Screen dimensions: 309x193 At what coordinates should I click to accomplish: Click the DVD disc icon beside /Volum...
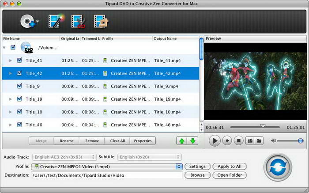click(x=27, y=48)
